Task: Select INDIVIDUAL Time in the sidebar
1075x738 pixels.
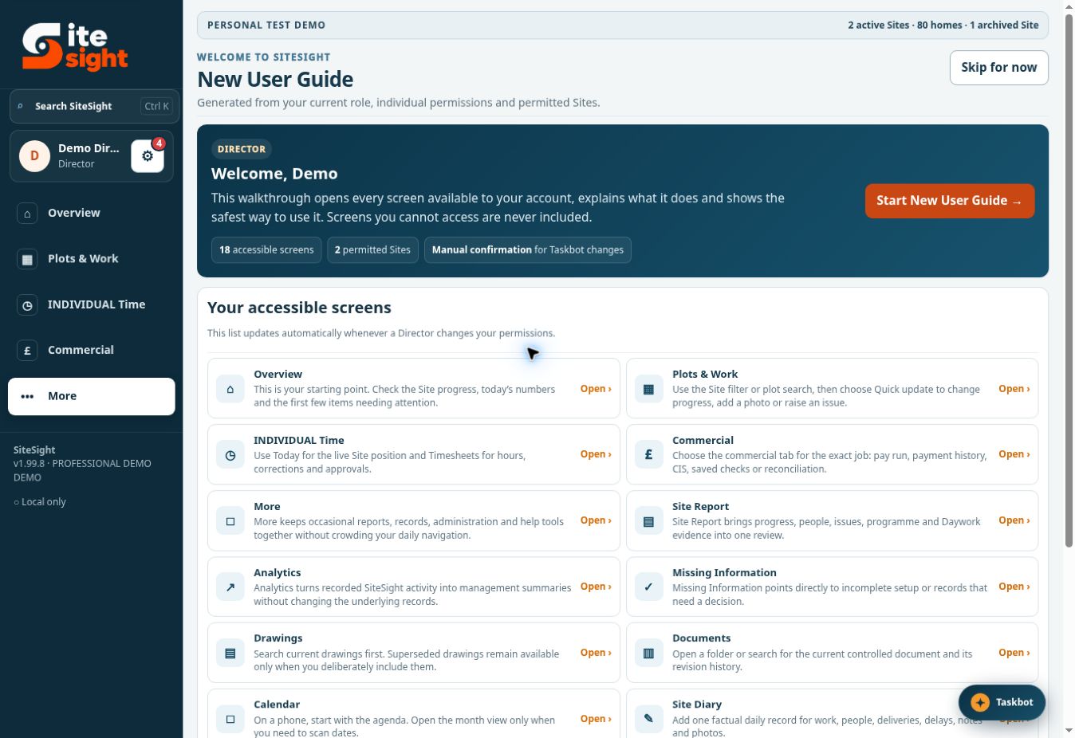Action: (x=92, y=304)
